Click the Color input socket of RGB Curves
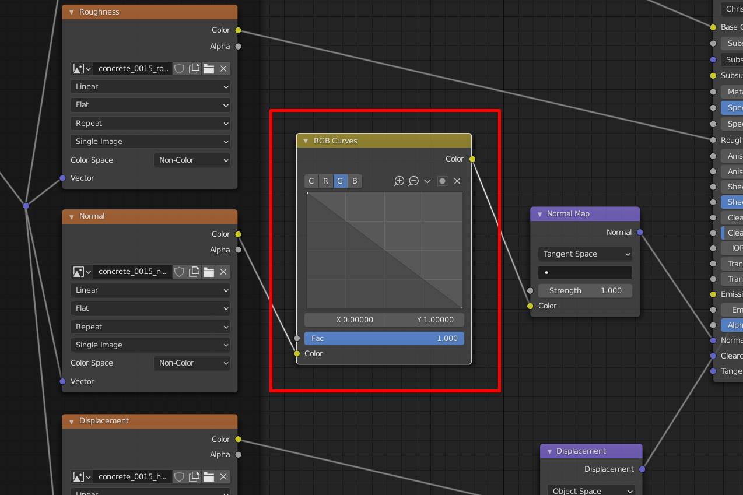This screenshot has width=743, height=495. tap(297, 354)
